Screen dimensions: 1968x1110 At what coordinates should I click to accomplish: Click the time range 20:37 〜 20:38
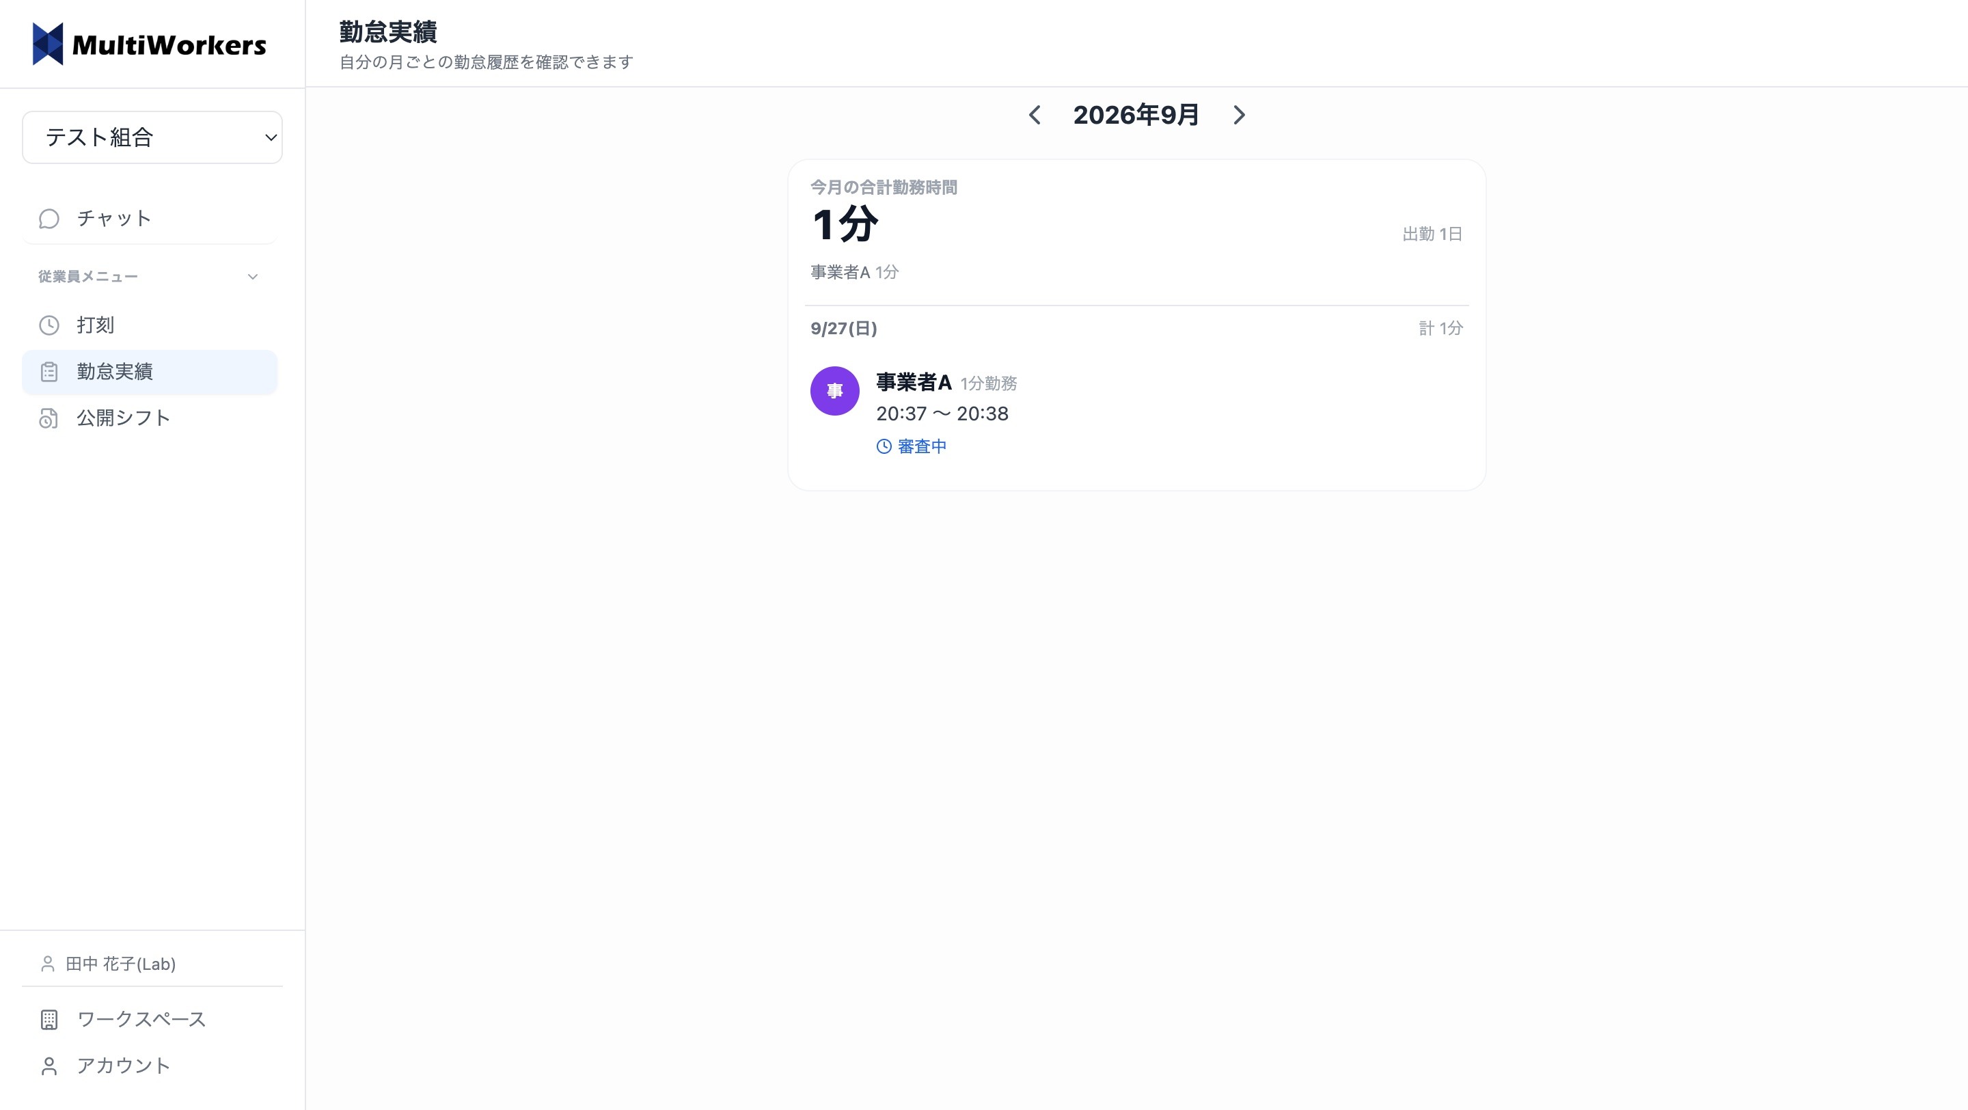[x=942, y=414]
